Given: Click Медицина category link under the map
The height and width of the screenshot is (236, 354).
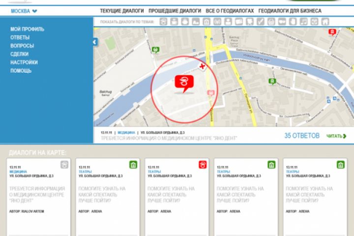Looking at the screenshot, I should (126, 133).
